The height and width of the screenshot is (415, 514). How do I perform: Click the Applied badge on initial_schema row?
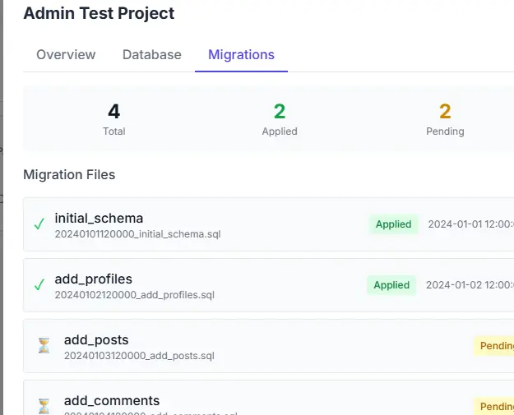pos(393,224)
